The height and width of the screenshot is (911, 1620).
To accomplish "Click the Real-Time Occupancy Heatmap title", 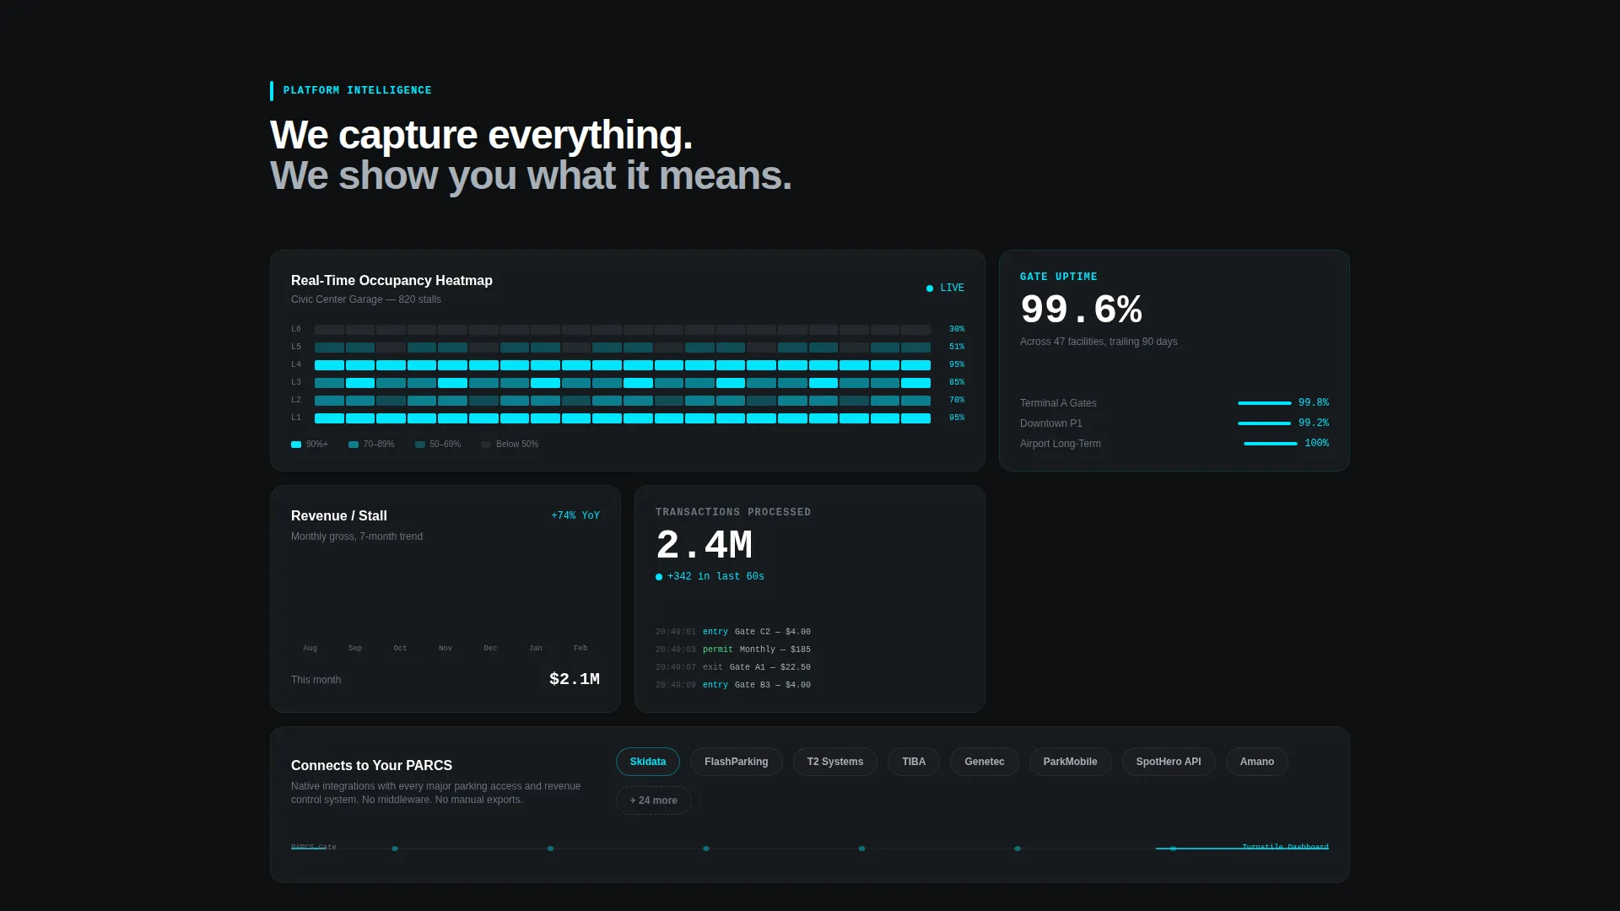I will click(x=391, y=280).
